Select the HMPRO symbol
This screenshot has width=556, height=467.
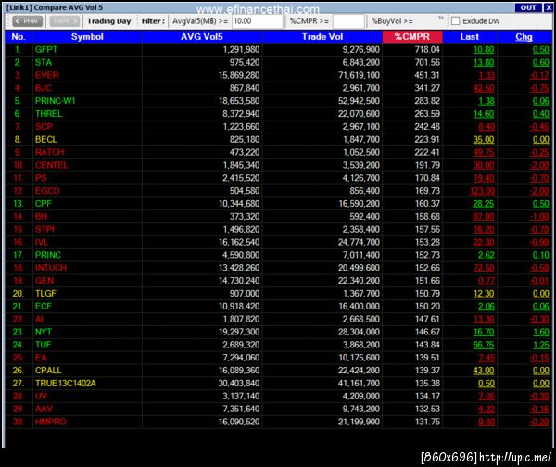(x=51, y=422)
